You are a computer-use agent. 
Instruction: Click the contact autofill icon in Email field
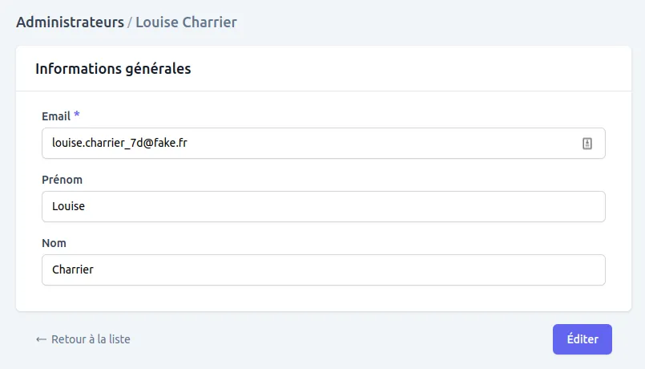coord(587,144)
